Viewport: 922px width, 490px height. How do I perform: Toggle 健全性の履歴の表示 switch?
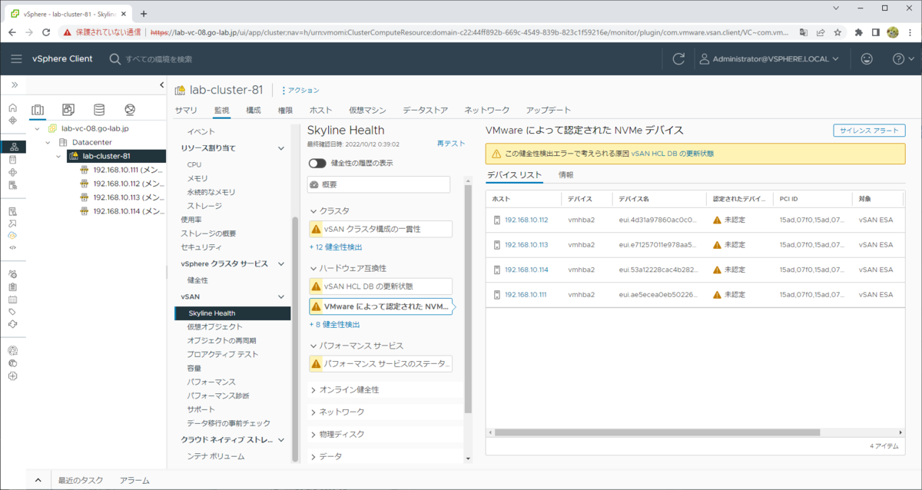[x=317, y=163]
